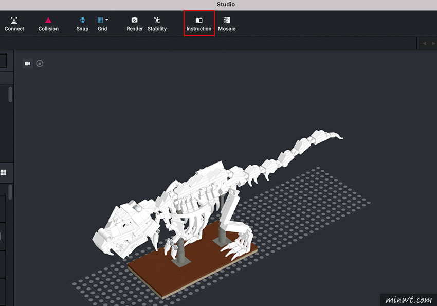Screen dimensions: 437x306
Task: Toggle Collision detection
Action: click(48, 24)
